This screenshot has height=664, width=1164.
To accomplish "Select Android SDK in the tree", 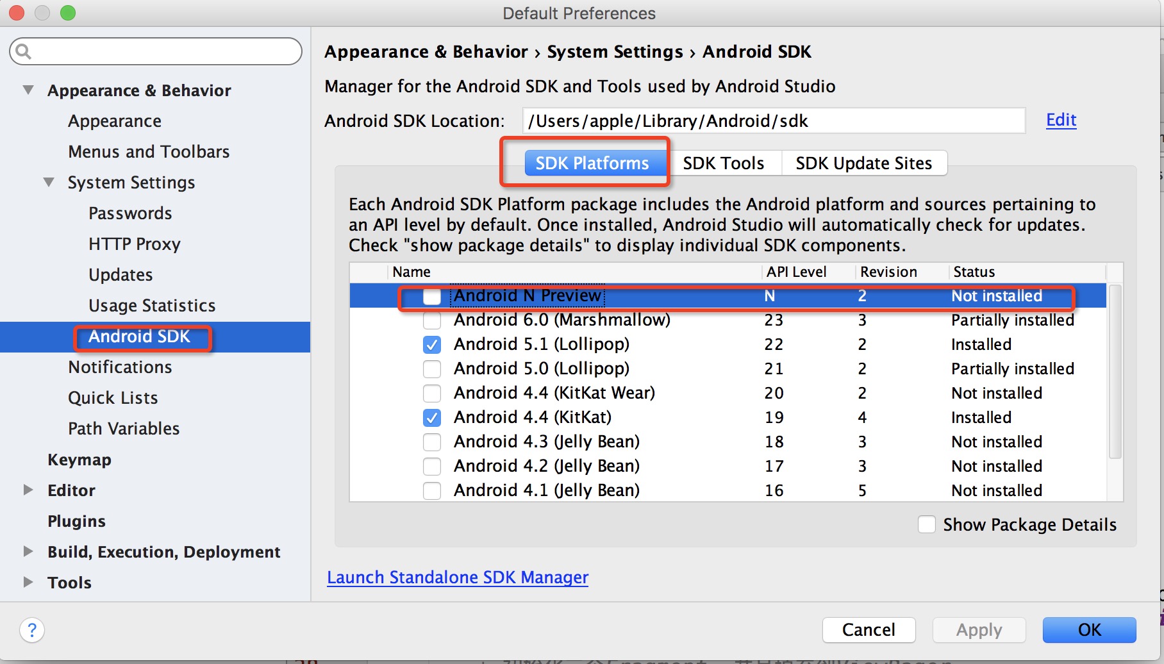I will pos(139,336).
